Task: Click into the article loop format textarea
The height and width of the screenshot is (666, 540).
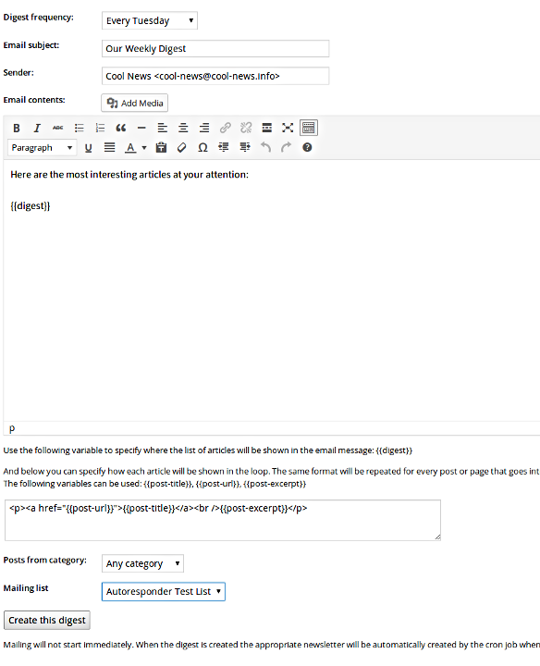Action: point(223,520)
